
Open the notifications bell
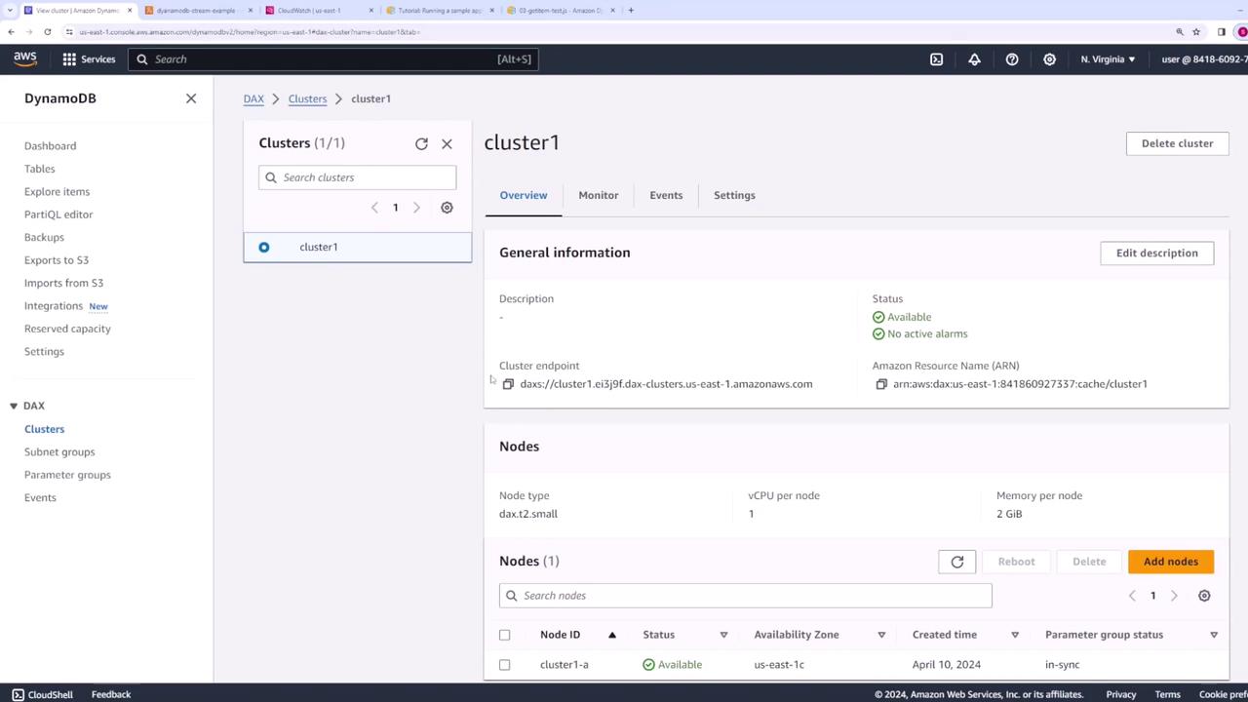[974, 59]
